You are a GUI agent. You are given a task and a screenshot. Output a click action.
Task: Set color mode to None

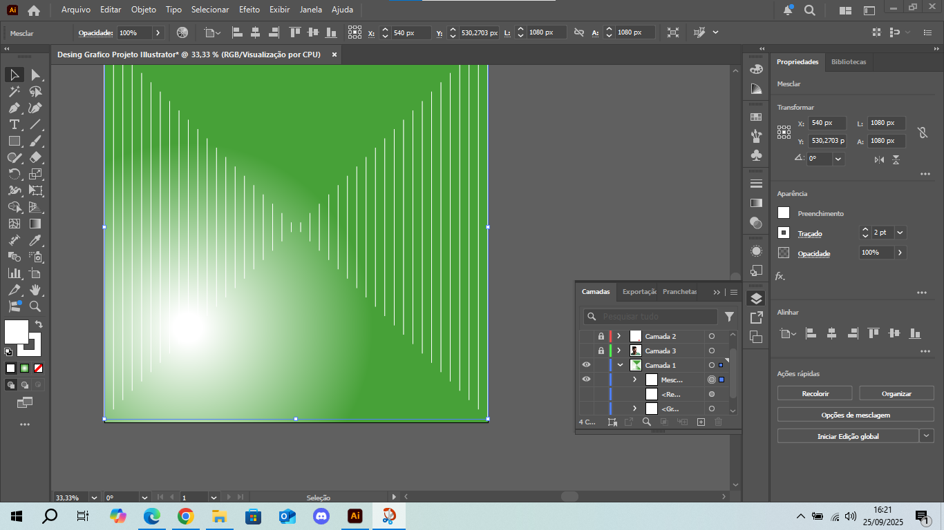click(x=39, y=368)
